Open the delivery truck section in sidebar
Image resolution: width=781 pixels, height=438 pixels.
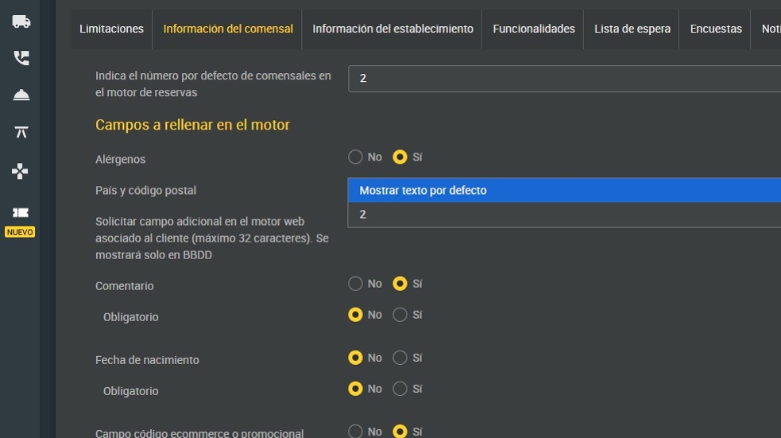pyautogui.click(x=21, y=22)
